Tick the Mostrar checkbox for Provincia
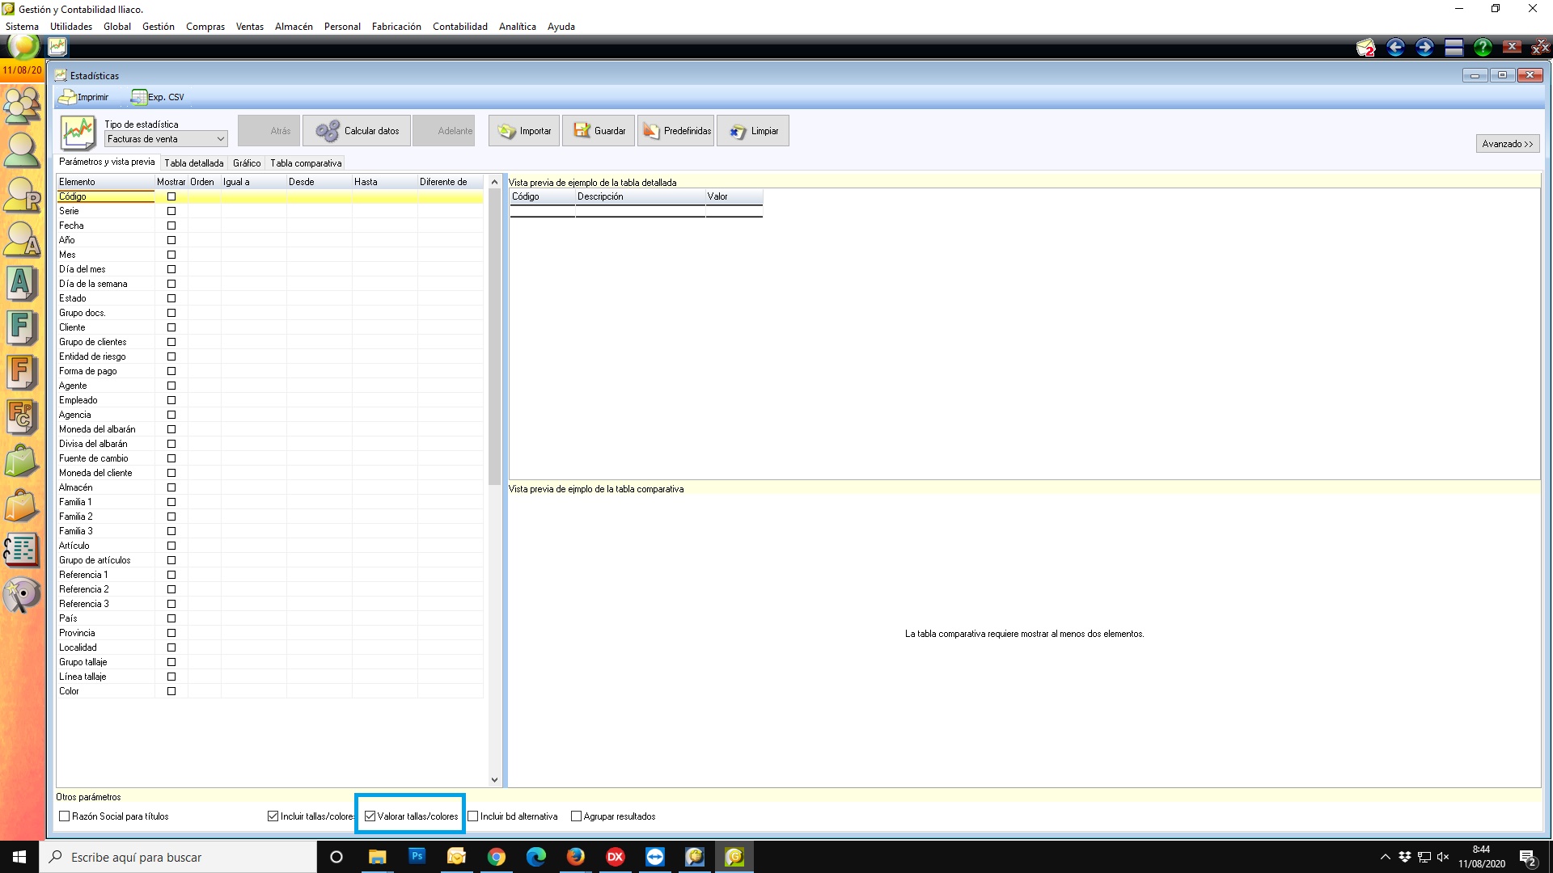 pos(171,633)
